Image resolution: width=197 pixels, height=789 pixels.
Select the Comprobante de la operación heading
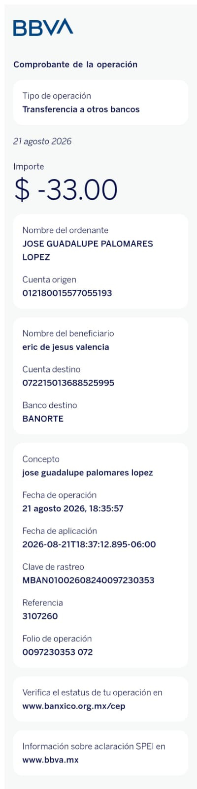(x=75, y=65)
